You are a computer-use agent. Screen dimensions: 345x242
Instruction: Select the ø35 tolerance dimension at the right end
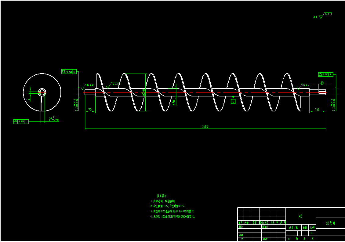pos(333,105)
